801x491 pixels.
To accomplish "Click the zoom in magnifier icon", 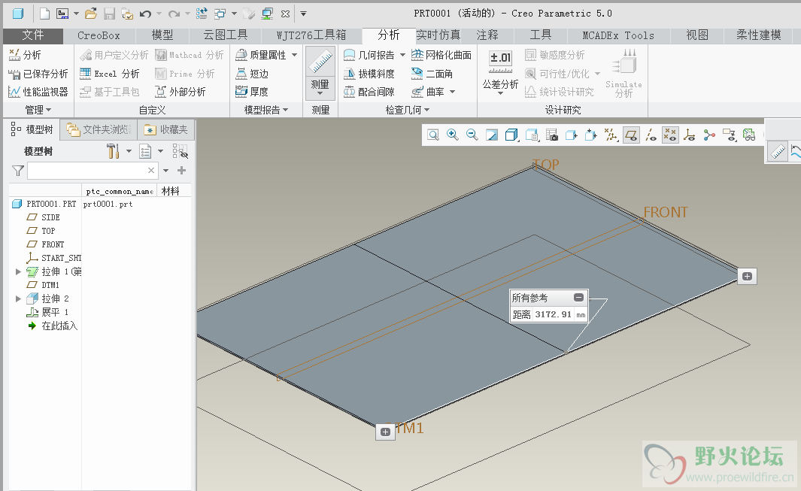I will [x=453, y=135].
